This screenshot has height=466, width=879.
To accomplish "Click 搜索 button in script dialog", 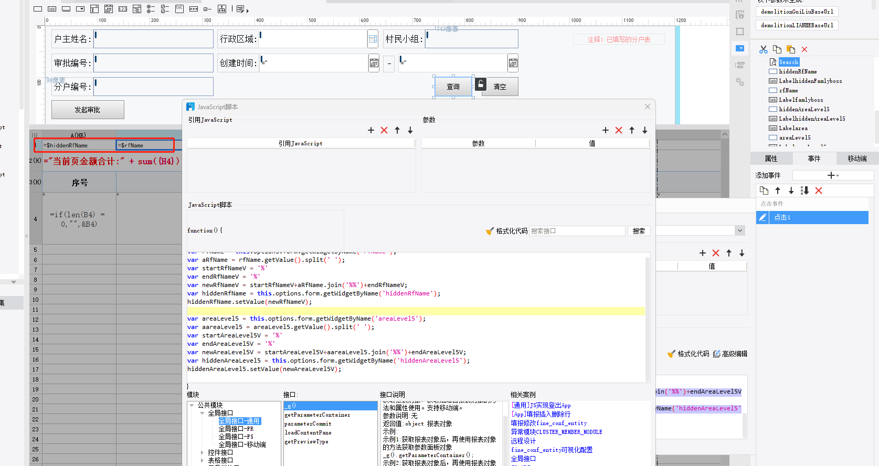I will tap(639, 231).
